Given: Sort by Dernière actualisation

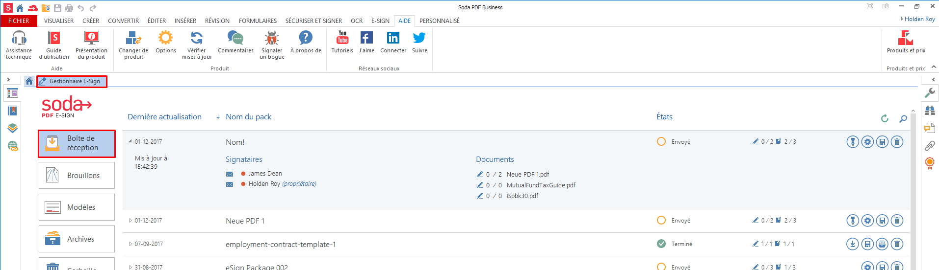Looking at the screenshot, I should click(164, 117).
